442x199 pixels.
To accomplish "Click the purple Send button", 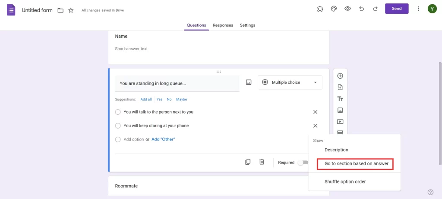I will (396, 9).
